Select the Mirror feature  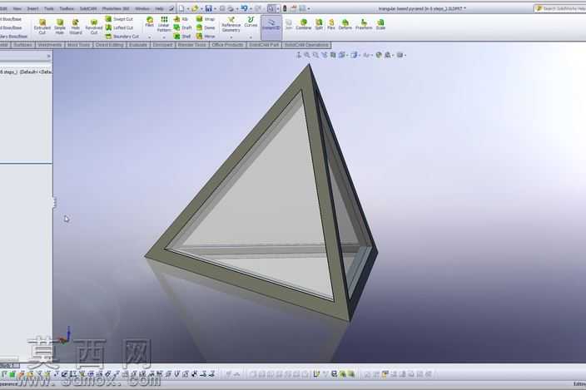tap(206, 37)
